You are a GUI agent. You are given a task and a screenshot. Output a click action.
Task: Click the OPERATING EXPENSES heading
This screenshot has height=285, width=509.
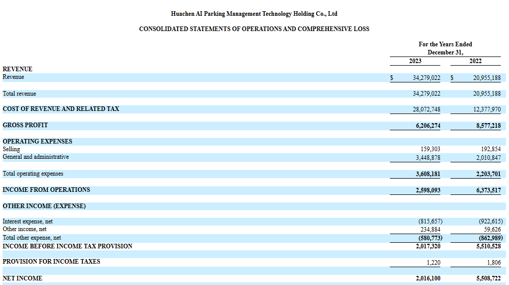click(37, 141)
